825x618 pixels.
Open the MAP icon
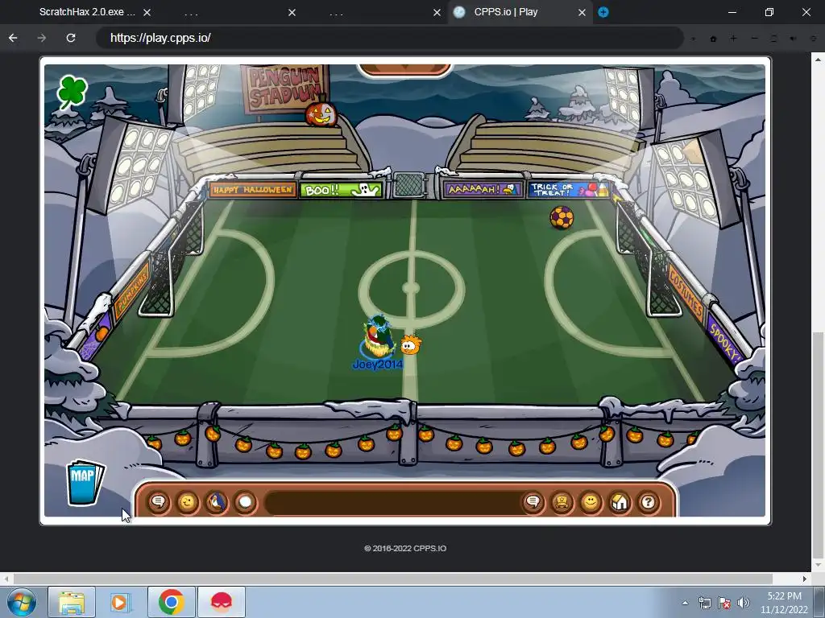tap(85, 482)
